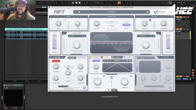196x110 pixels.
Task: Toggle the orange loop button in transport
Action: coord(119,3)
